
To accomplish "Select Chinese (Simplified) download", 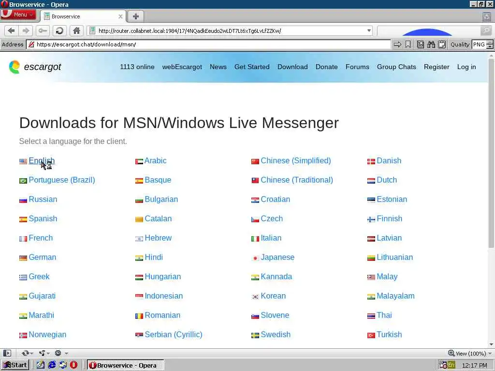I will (296, 160).
